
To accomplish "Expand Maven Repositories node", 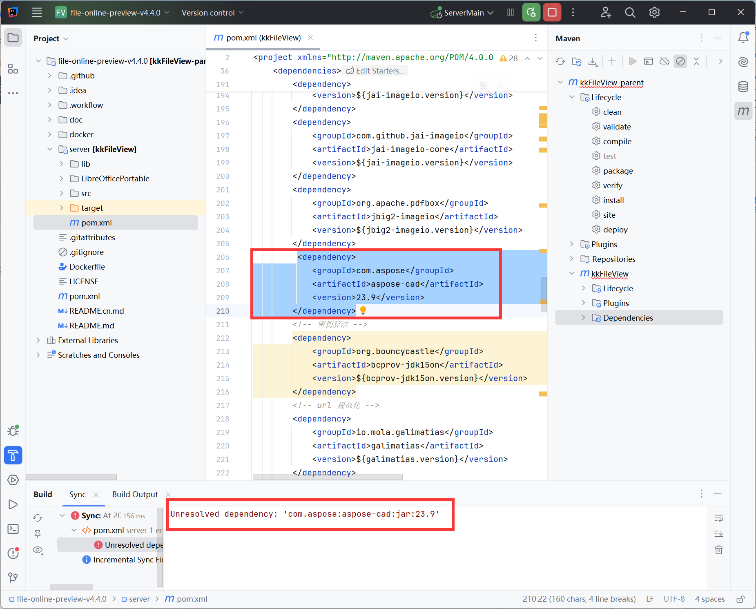I will coord(572,259).
